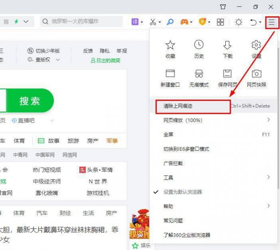Open the 旅游 category link
This screenshot has height=250, width=280.
73,141
